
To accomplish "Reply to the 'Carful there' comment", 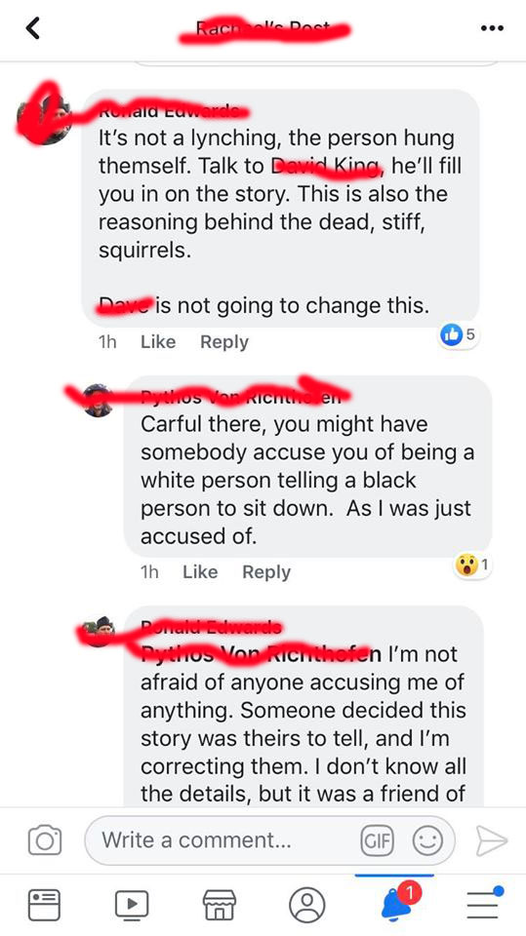I will tap(266, 572).
